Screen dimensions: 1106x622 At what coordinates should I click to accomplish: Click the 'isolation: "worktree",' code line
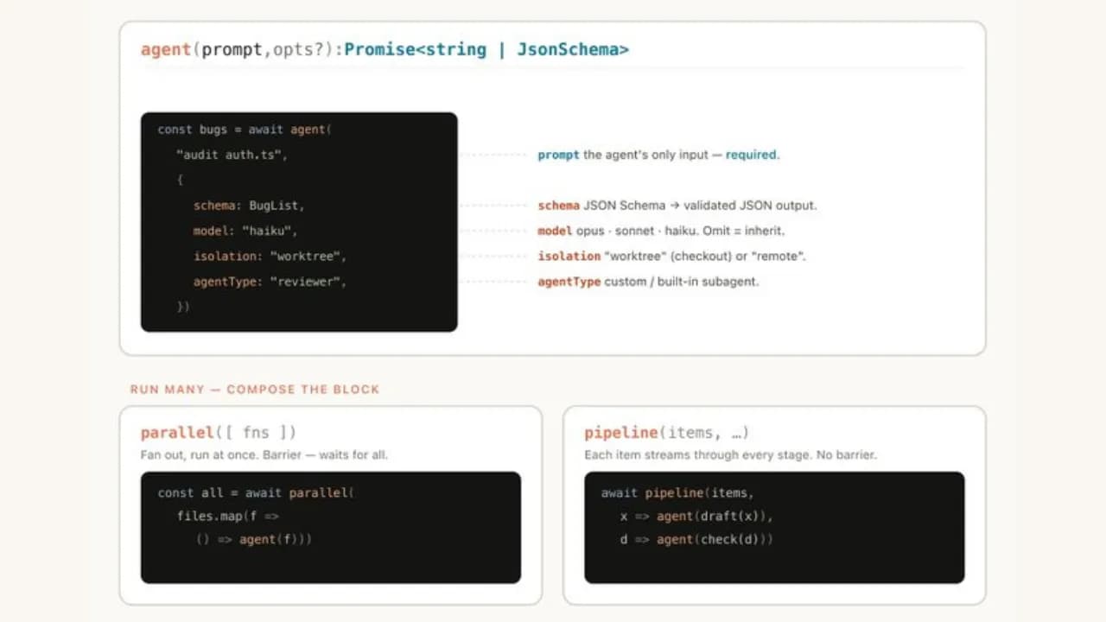(270, 257)
